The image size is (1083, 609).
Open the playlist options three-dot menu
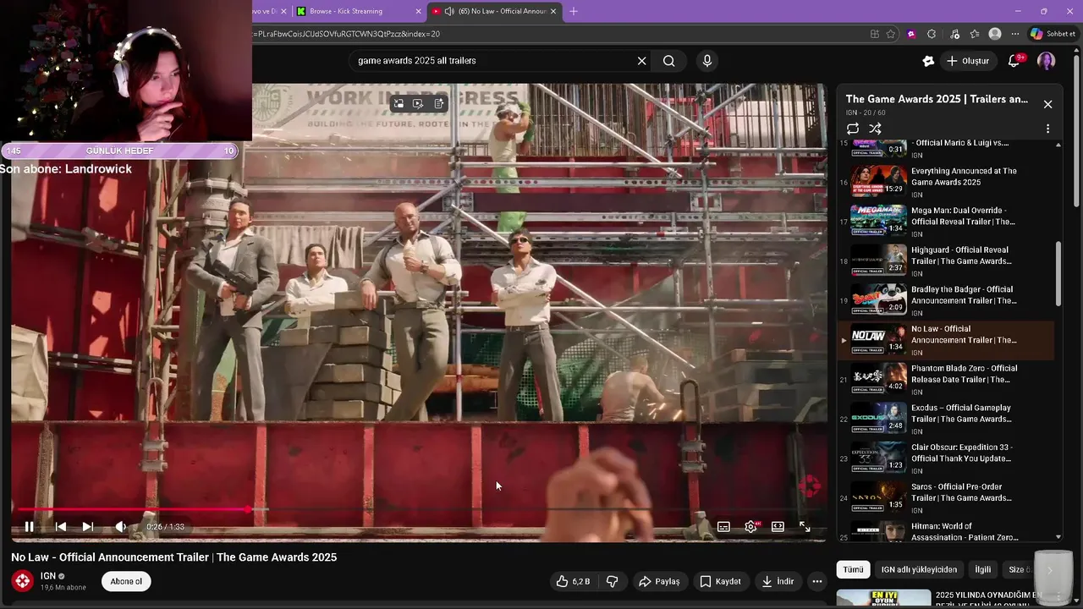pos(1047,129)
